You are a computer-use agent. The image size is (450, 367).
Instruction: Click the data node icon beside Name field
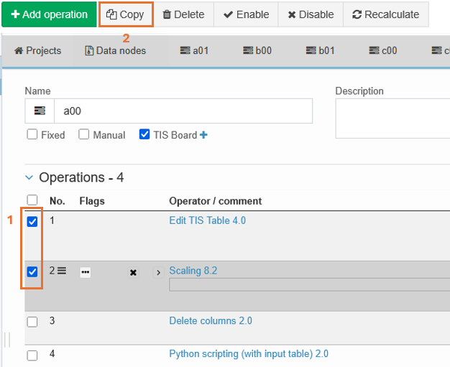(x=40, y=111)
